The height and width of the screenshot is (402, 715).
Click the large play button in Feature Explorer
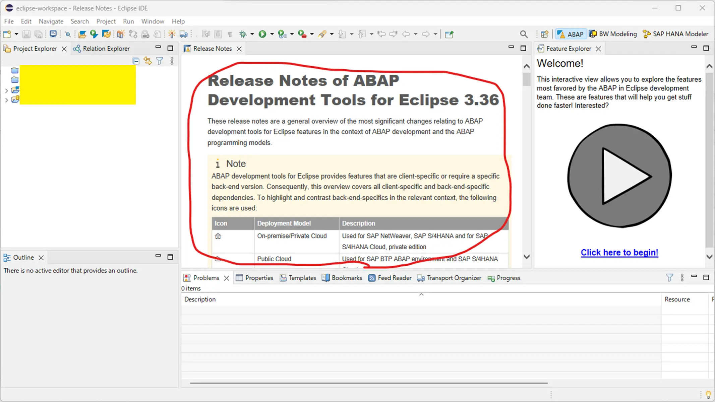click(619, 176)
